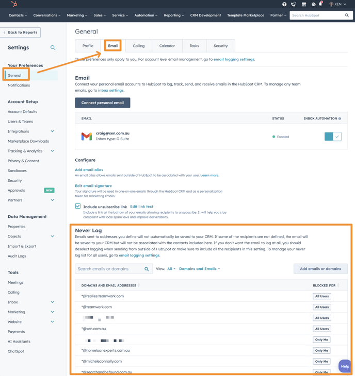Open Account Defaults in sidebar
The width and height of the screenshot is (355, 376).
(22, 112)
